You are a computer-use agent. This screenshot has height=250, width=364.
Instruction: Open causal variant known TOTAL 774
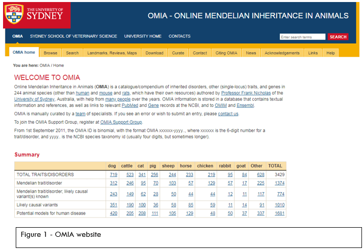click(281, 194)
